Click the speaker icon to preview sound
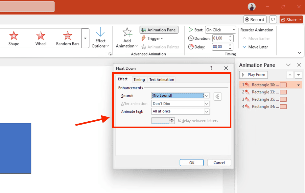The width and height of the screenshot is (305, 193). 217,96
